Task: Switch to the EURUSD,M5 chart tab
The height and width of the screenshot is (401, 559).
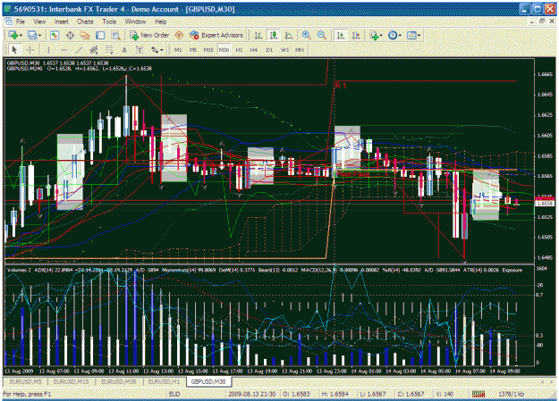Action: tap(26, 381)
